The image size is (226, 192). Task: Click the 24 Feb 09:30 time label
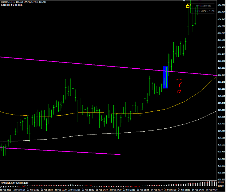coord(212,190)
